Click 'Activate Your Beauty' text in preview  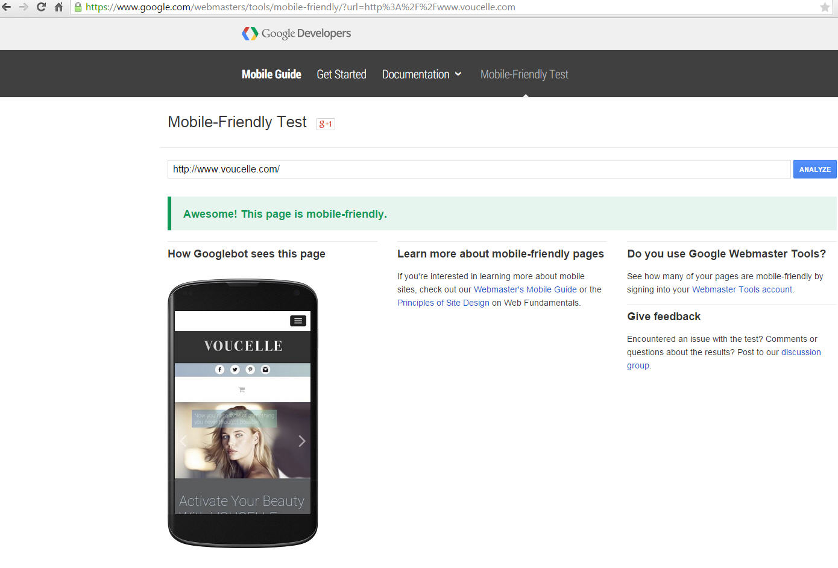tap(242, 501)
